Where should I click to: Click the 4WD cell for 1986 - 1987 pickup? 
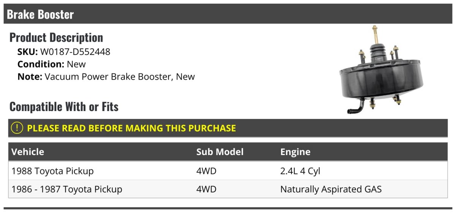pos(206,189)
